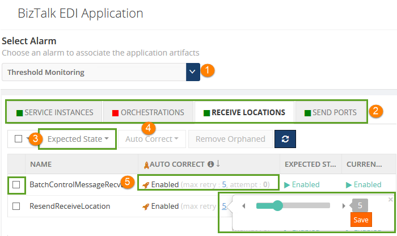The height and width of the screenshot is (236, 397).
Task: Click max retry value 5 for BatchControlMessageRecv
Action: click(224, 184)
